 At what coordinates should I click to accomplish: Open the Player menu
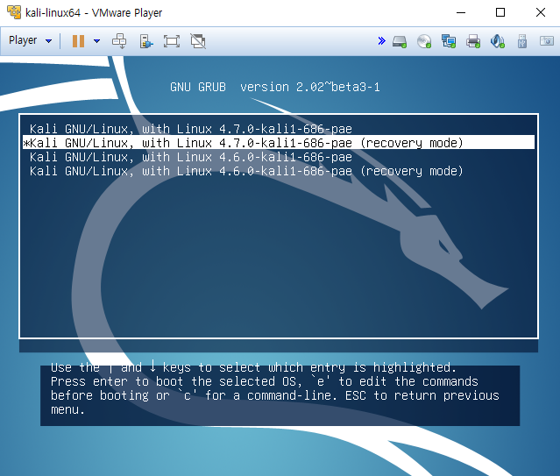coord(30,40)
